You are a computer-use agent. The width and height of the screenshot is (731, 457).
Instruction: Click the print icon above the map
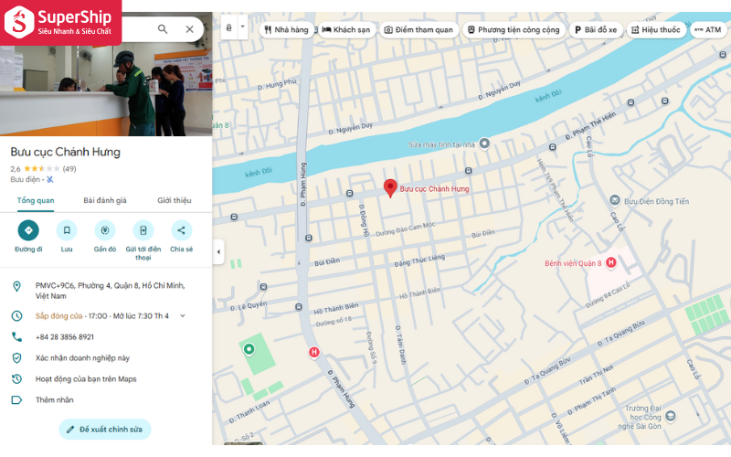pyautogui.click(x=229, y=28)
